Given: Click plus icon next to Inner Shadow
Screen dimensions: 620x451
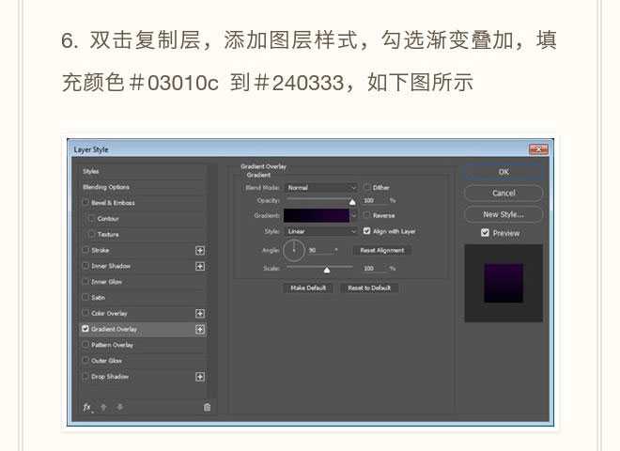Looking at the screenshot, I should coord(199,267).
